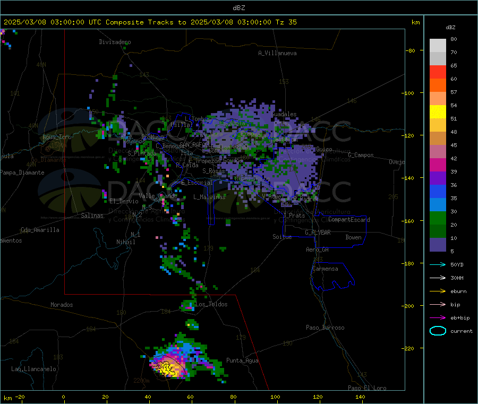
Task: Click the -160 tick on vertical axis
Action: pyautogui.click(x=409, y=221)
